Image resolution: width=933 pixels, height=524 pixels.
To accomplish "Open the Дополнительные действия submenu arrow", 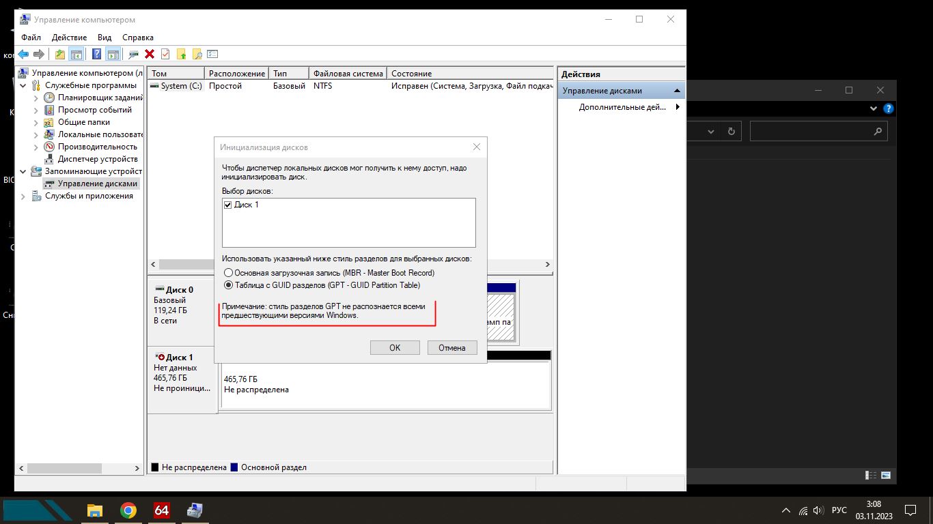I will 678,107.
